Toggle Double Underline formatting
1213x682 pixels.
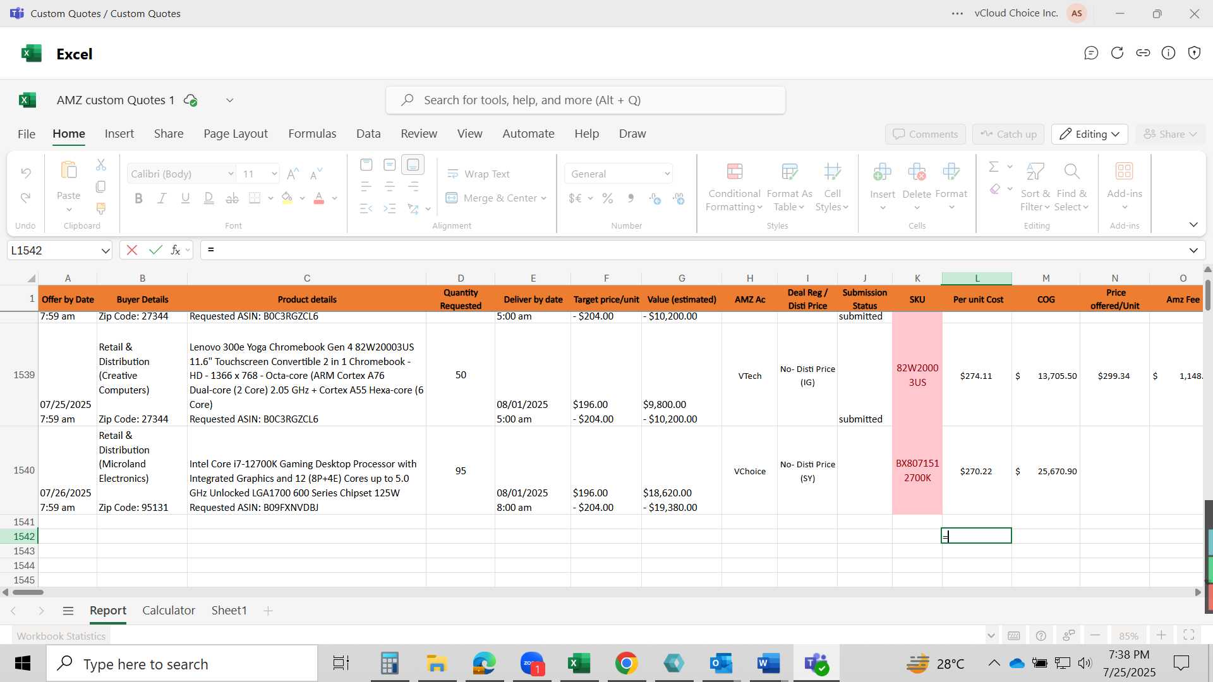[208, 198]
